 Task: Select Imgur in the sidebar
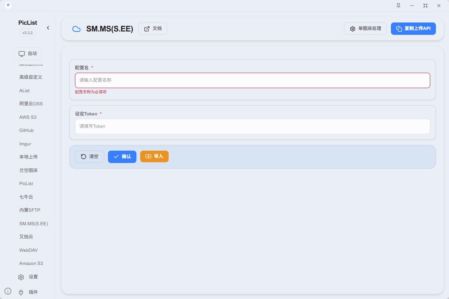click(x=25, y=144)
